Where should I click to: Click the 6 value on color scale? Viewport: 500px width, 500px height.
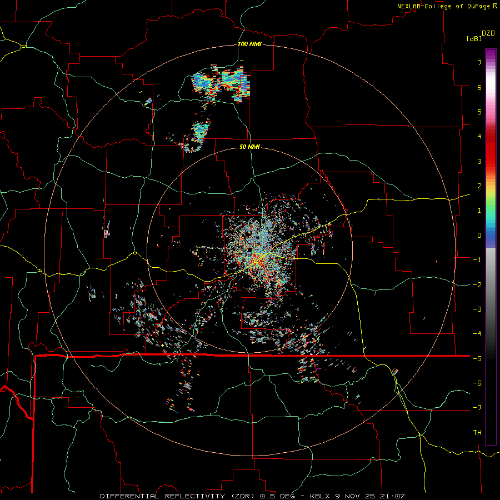point(479,87)
